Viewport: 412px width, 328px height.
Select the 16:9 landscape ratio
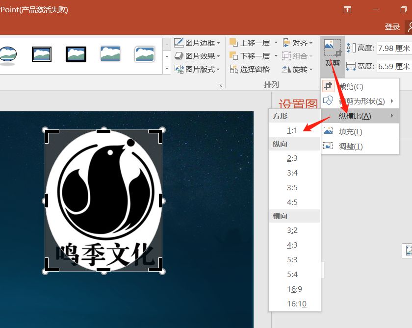[x=295, y=289]
